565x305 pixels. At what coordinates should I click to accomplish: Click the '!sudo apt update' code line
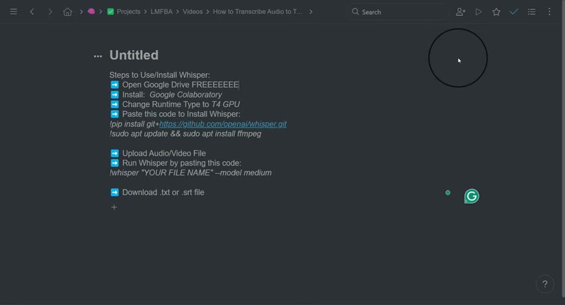point(185,134)
